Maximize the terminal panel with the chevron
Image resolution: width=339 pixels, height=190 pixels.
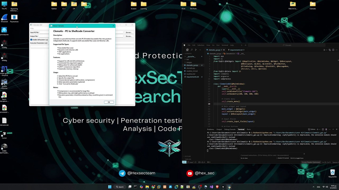pos(333,129)
